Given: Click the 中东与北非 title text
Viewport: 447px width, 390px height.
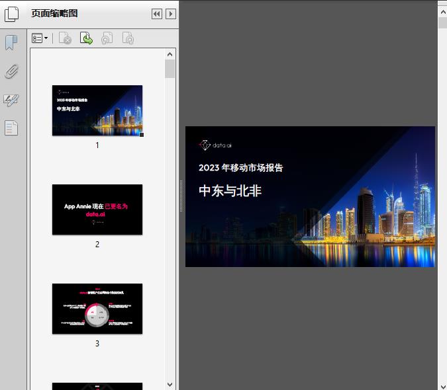Looking at the screenshot, I should 230,190.
